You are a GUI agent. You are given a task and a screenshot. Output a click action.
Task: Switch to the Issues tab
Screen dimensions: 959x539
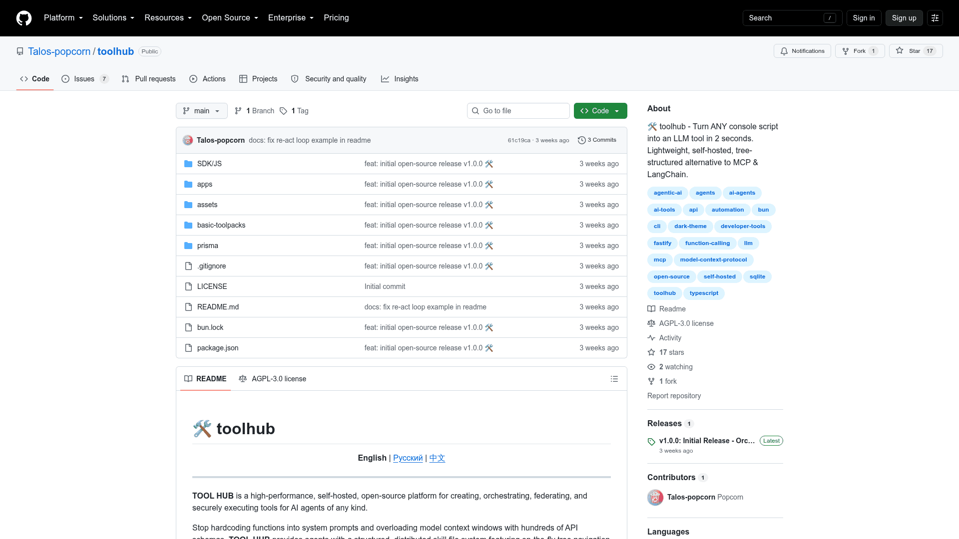[x=84, y=79]
